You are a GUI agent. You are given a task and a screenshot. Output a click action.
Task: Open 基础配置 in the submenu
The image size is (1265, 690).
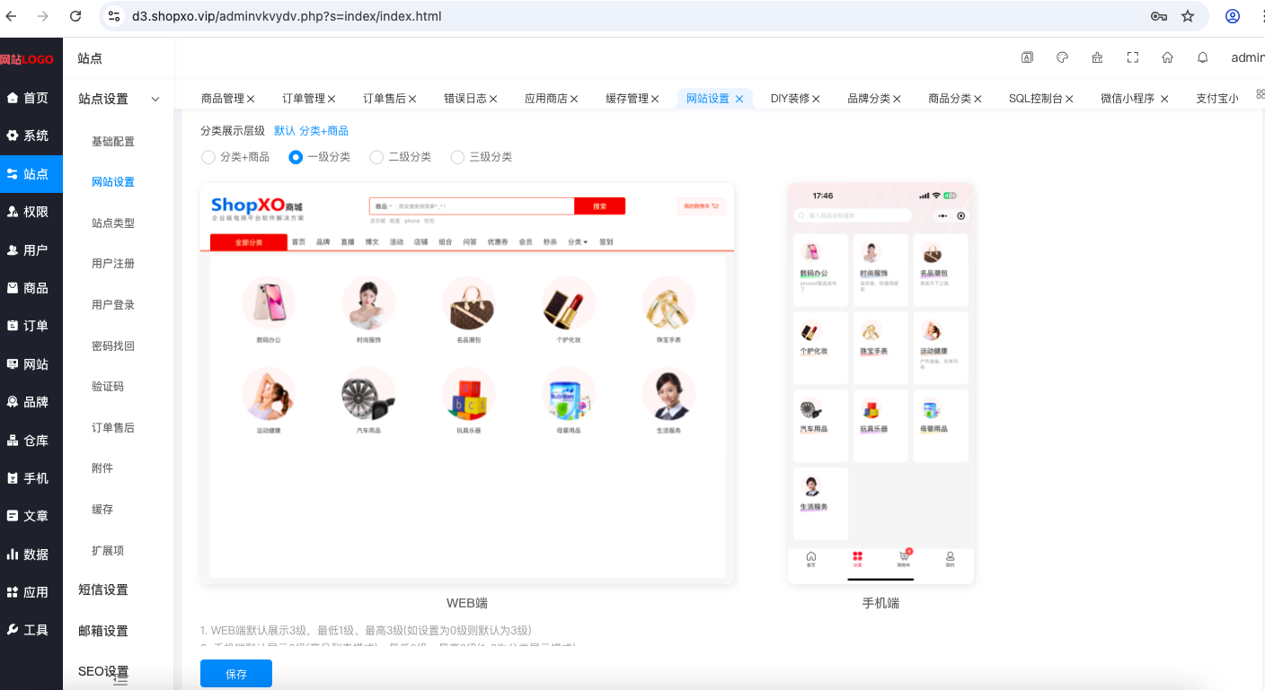pos(113,142)
